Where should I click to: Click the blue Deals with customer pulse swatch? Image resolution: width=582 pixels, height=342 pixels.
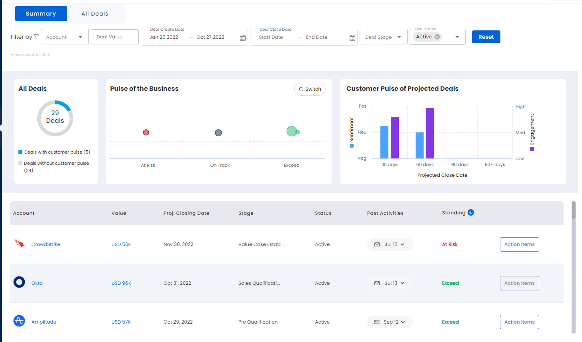click(20, 152)
